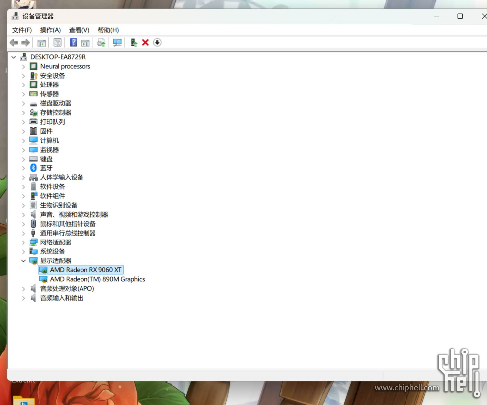Collapse the 显示适配器 category arrow
Image resolution: width=487 pixels, height=405 pixels.
tap(24, 261)
